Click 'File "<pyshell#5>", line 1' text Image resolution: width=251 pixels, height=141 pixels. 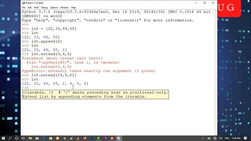click(x=58, y=62)
